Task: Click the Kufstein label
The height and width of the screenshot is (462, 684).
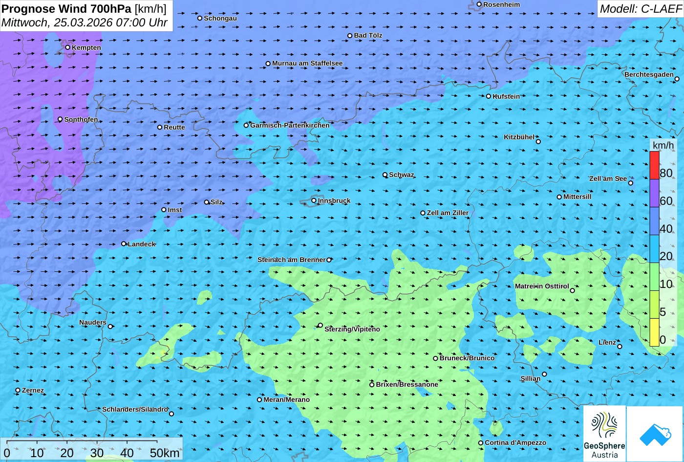Action: click(x=506, y=96)
